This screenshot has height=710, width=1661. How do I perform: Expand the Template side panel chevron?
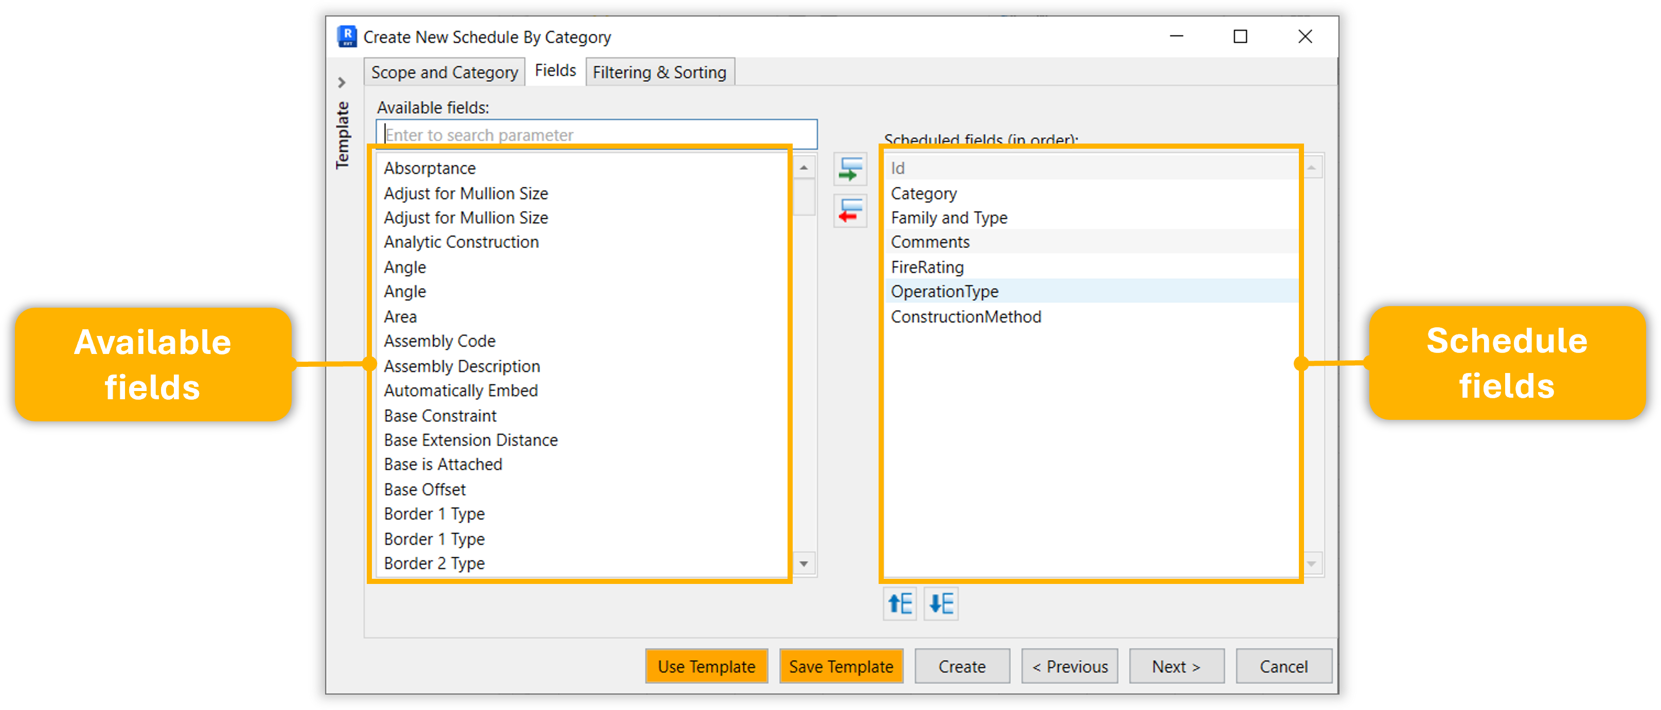click(342, 82)
